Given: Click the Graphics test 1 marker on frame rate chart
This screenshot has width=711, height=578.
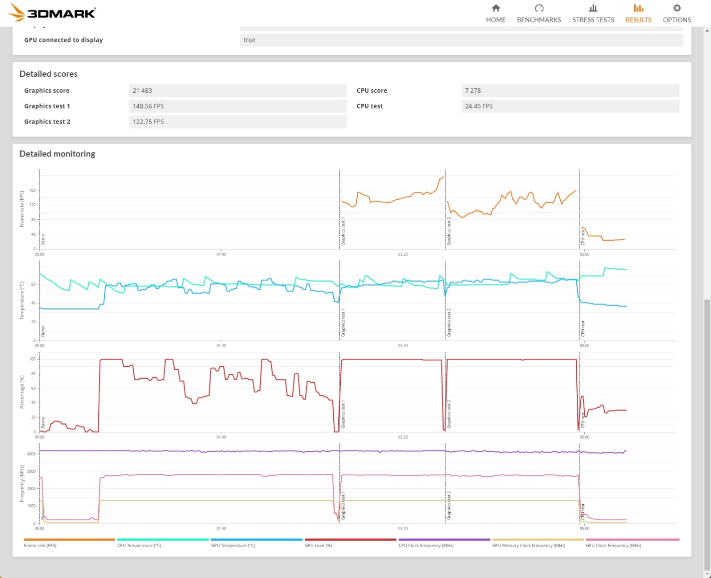Looking at the screenshot, I should [343, 231].
